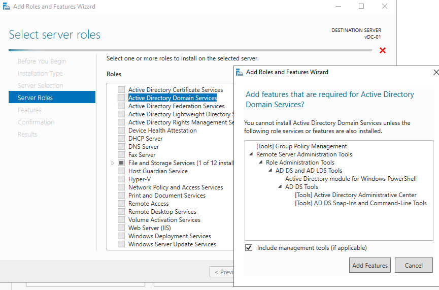Select the Server Roles step
The width and height of the screenshot is (439, 290).
[x=52, y=98]
